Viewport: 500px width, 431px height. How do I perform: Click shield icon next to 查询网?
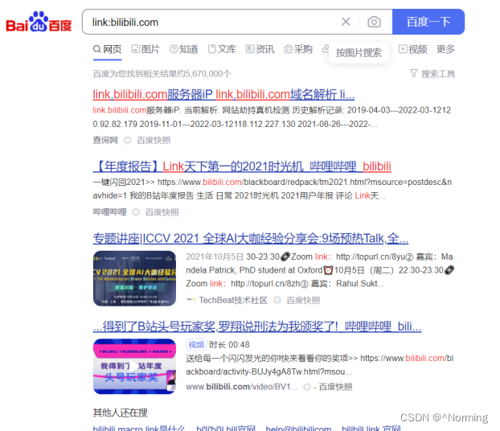click(x=128, y=141)
